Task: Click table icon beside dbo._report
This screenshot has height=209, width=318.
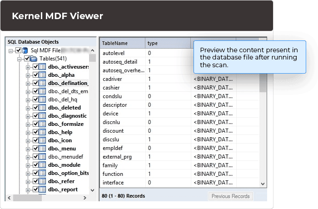Action: pyautogui.click(x=42, y=189)
